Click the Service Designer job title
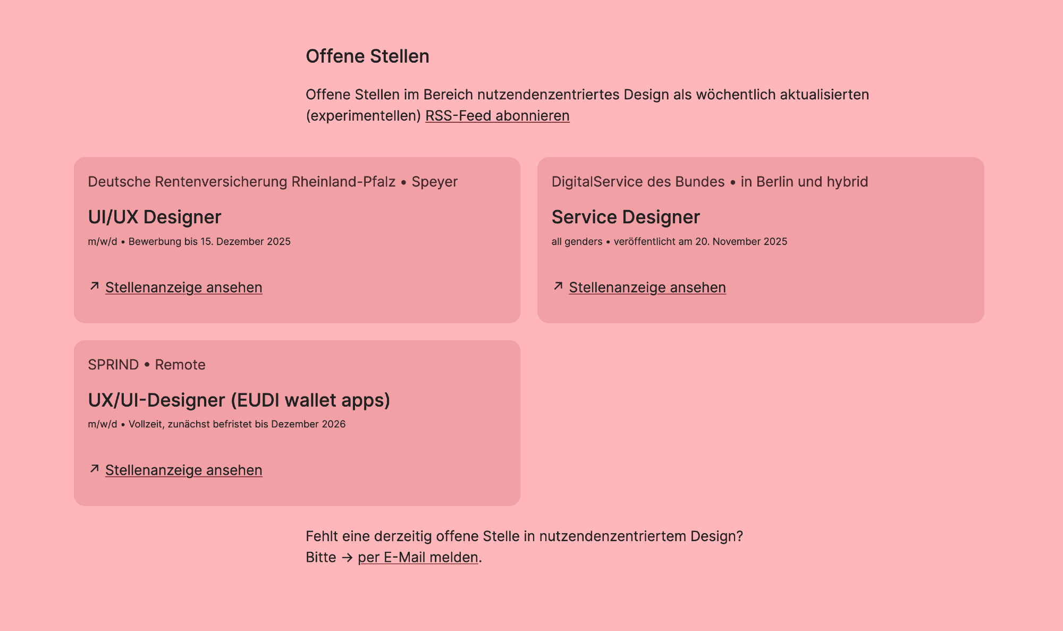This screenshot has width=1063, height=631. coord(626,217)
